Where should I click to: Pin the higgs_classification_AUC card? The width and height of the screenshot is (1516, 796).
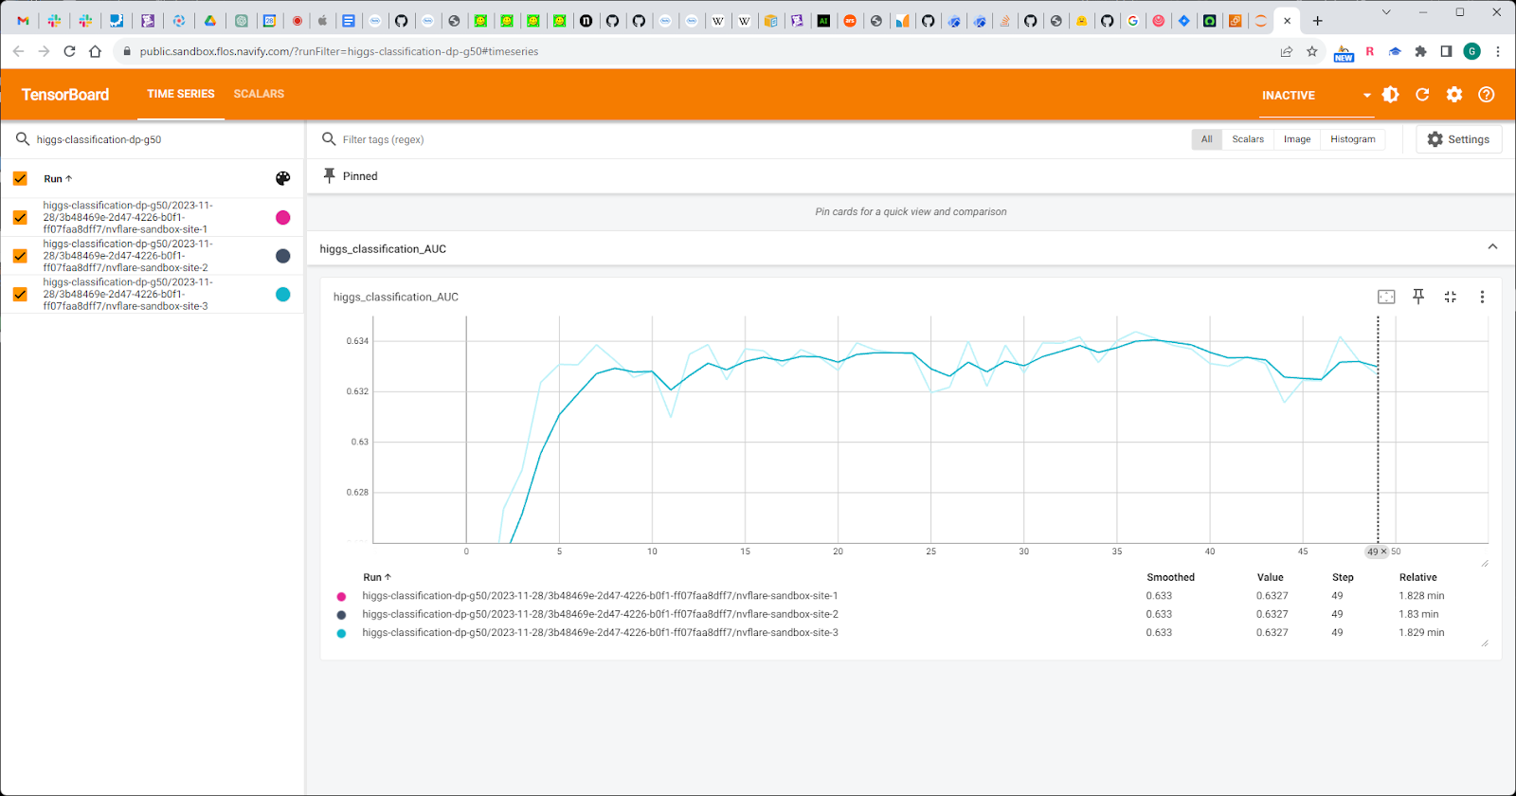1418,297
